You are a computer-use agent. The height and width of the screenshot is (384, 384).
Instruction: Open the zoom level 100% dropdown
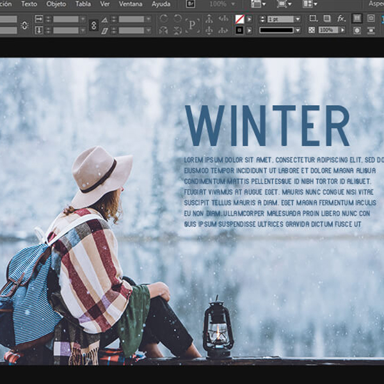[232, 4]
